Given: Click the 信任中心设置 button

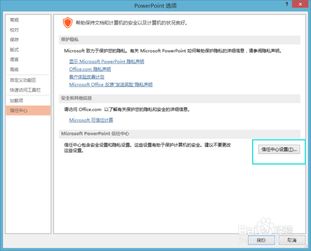Looking at the screenshot, I should 279,149.
